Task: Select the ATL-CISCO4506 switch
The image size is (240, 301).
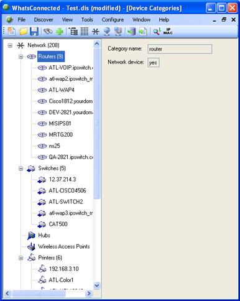Action: (67, 191)
